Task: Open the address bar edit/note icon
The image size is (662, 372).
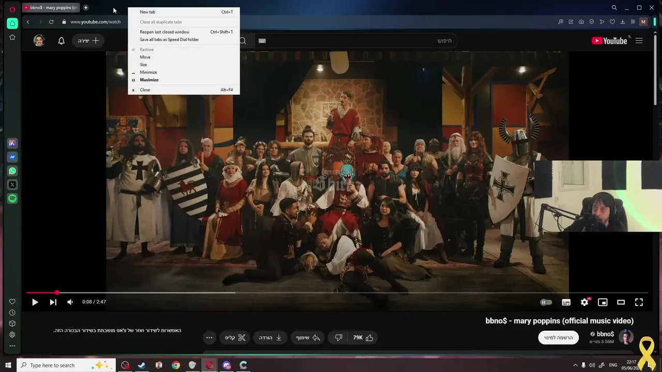Action: 571,22
